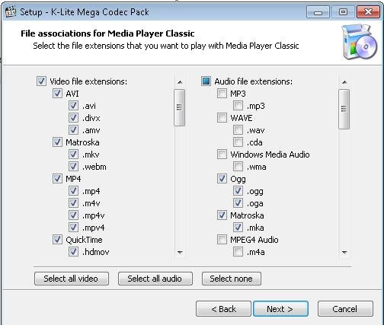Uncheck the .oga extension checkbox

pyautogui.click(x=238, y=203)
